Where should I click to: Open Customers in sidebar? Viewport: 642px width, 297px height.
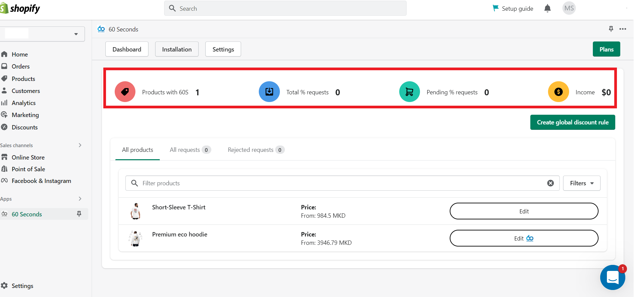tap(26, 91)
